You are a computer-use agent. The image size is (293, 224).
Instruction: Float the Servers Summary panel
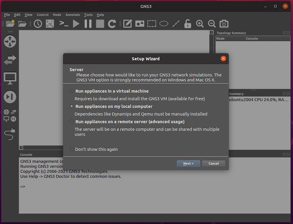point(284,94)
